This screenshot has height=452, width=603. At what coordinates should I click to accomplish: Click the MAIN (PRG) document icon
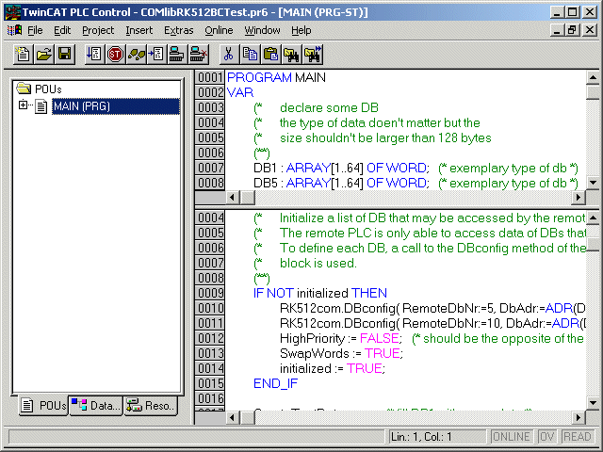(x=41, y=106)
